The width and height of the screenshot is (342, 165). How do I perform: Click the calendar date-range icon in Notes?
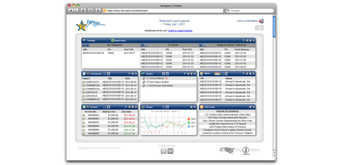[x=217, y=74]
